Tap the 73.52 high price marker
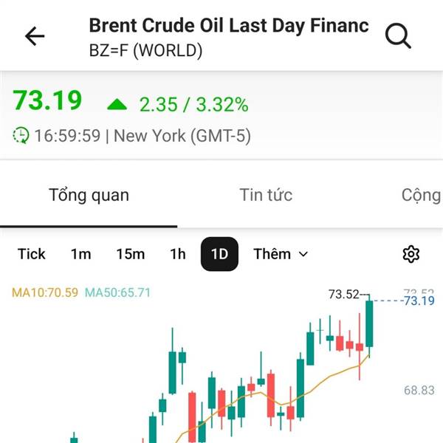 (343, 294)
